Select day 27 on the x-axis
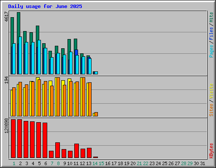The image size is (216, 168). (x=177, y=163)
